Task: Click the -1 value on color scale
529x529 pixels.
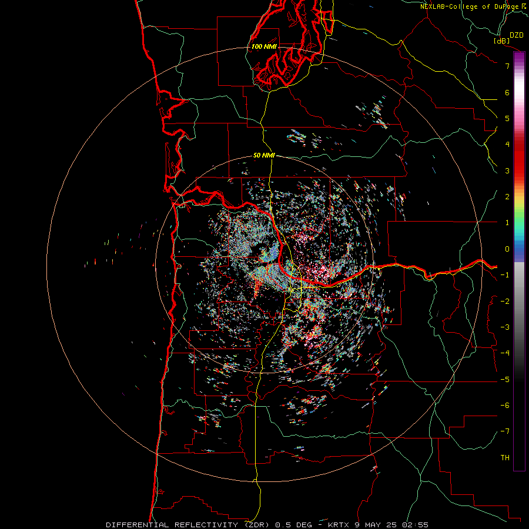Action: tap(505, 275)
